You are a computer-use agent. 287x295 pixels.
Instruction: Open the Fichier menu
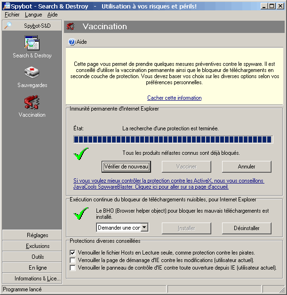pyautogui.click(x=12, y=15)
